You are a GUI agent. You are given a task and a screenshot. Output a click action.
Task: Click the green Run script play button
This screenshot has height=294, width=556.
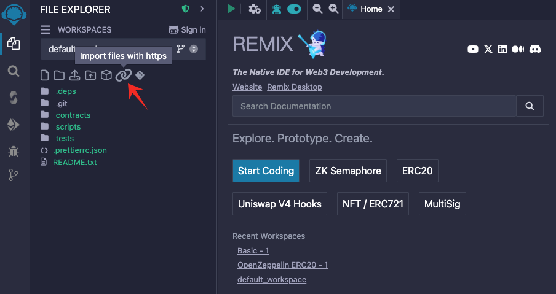(x=231, y=9)
